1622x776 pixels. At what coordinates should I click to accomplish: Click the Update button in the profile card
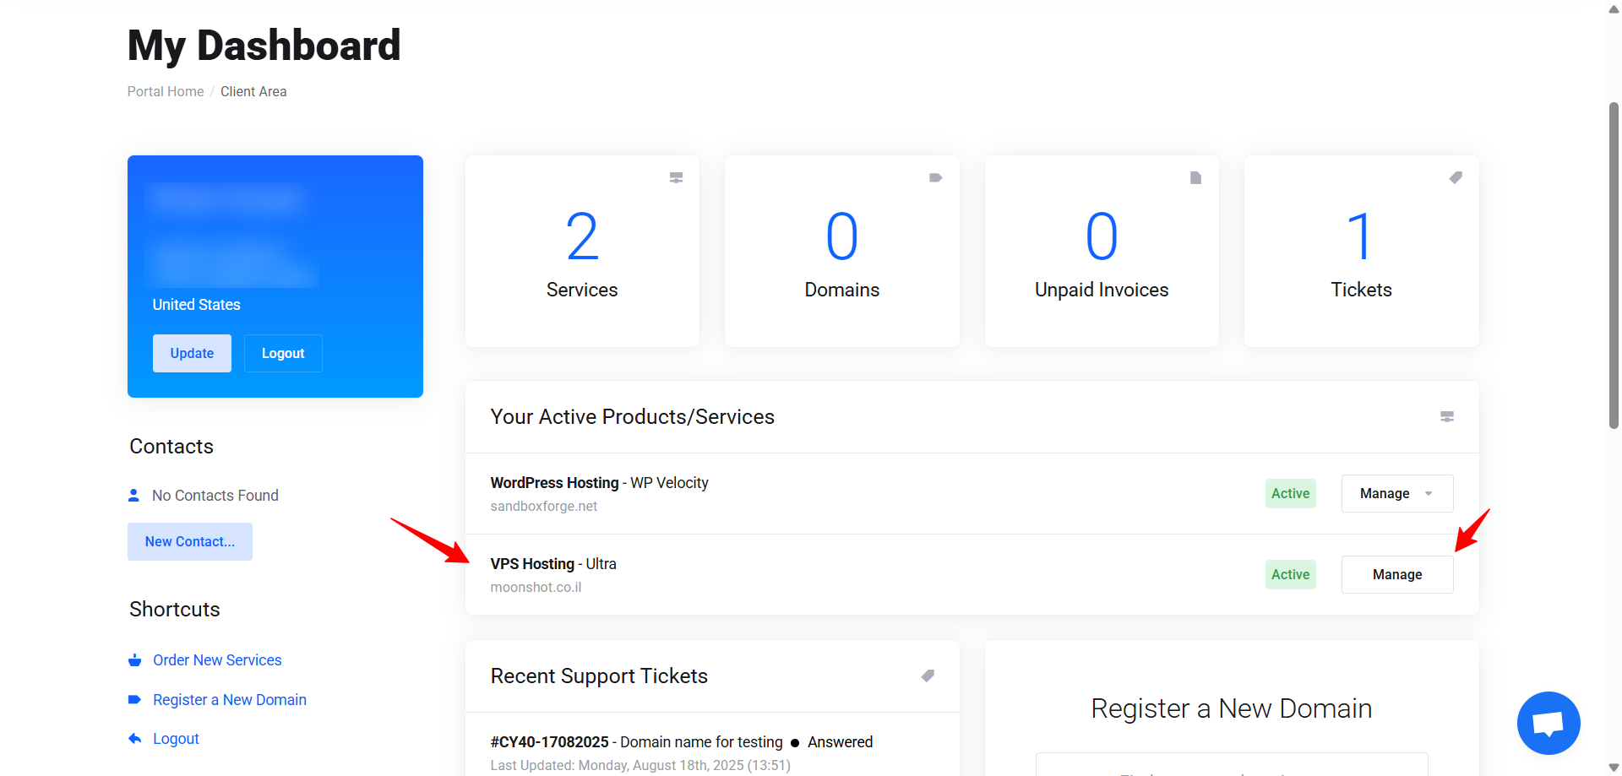192,353
